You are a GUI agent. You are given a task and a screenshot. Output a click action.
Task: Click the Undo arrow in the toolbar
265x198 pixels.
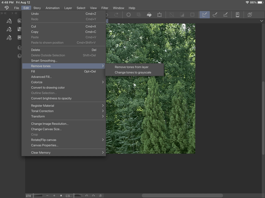pos(106,15)
